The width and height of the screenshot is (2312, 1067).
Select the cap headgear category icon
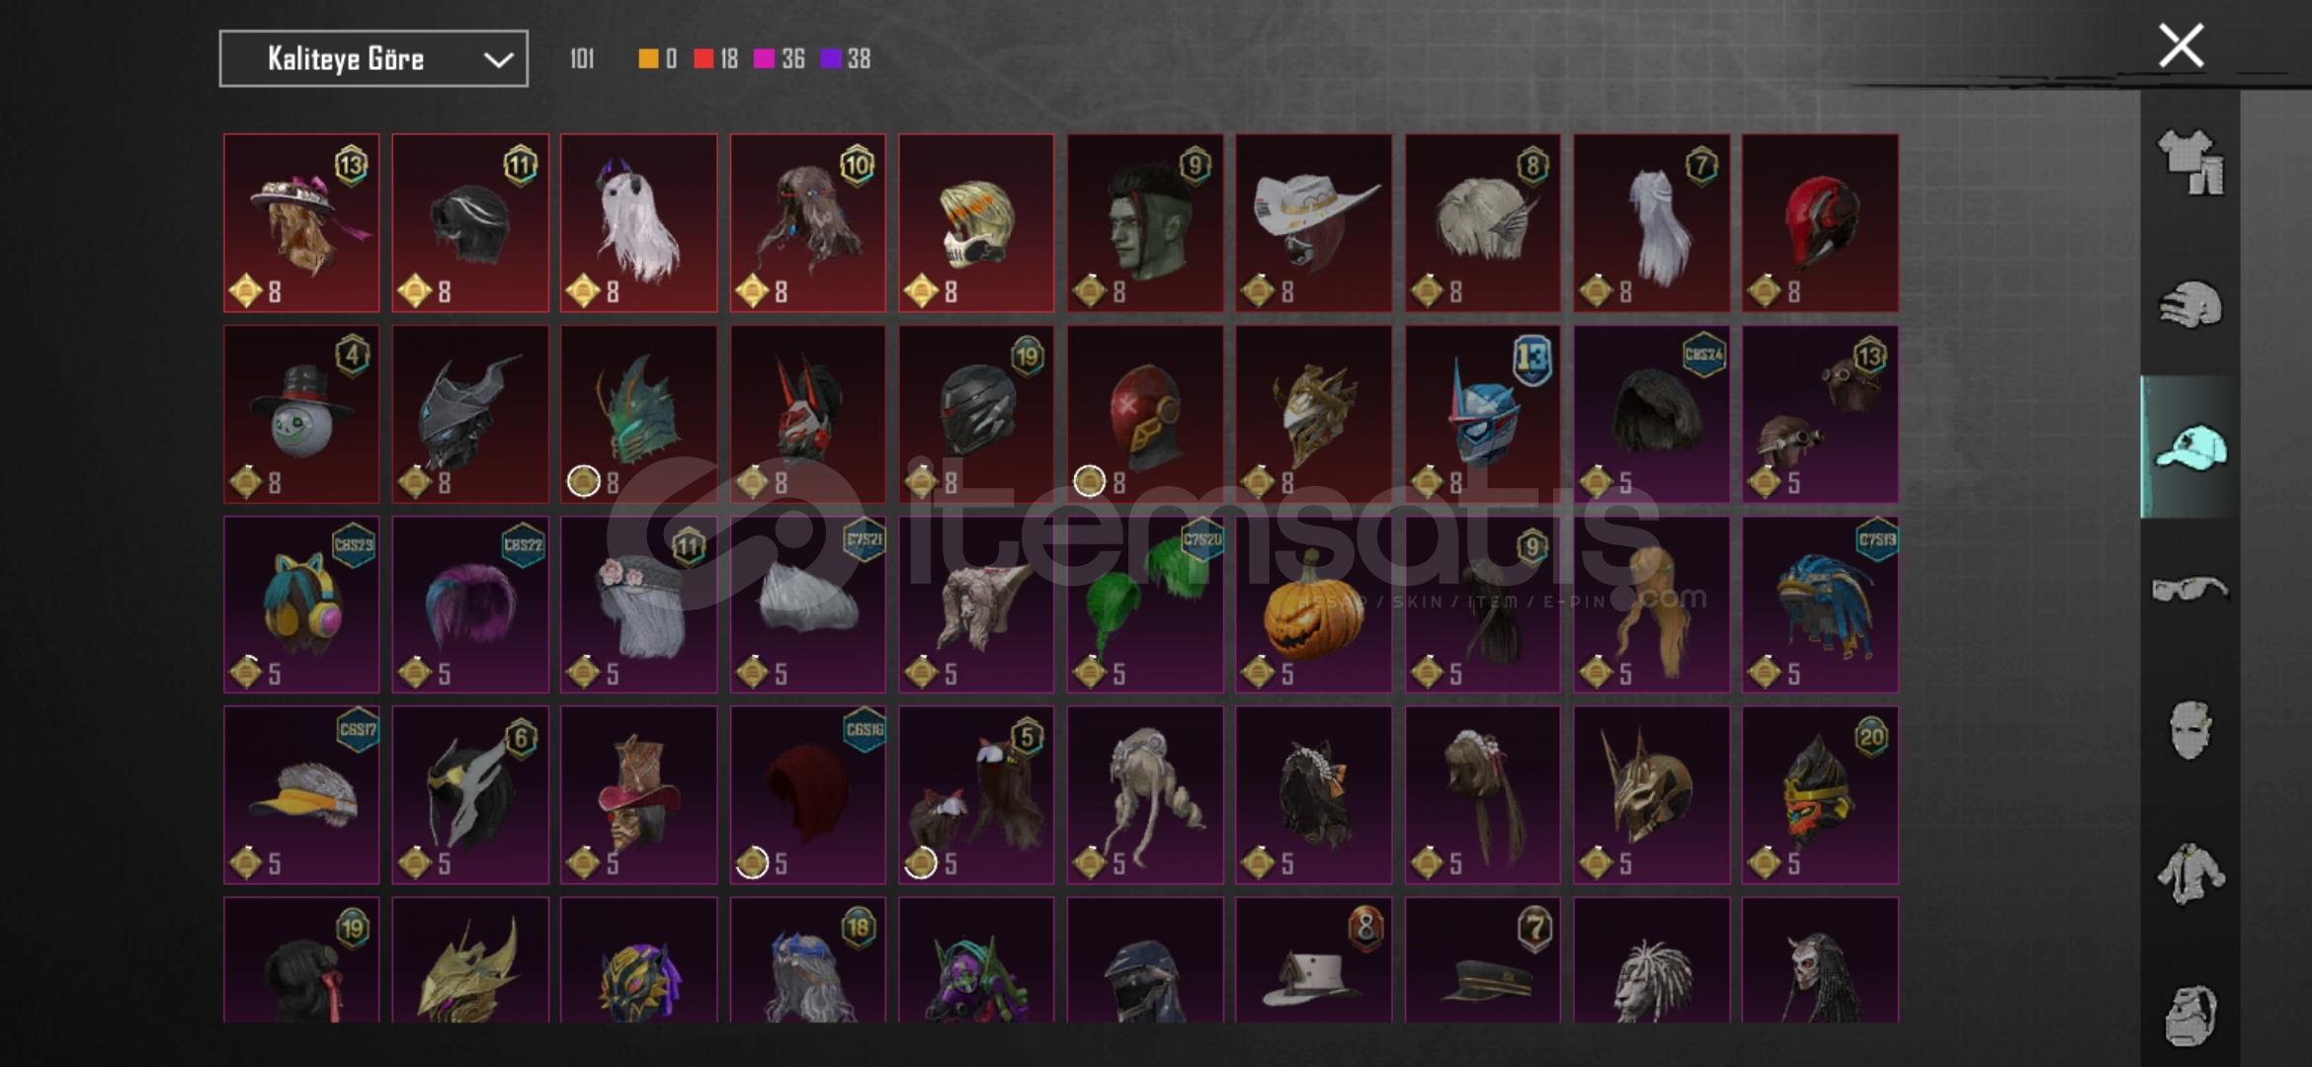tap(2189, 448)
